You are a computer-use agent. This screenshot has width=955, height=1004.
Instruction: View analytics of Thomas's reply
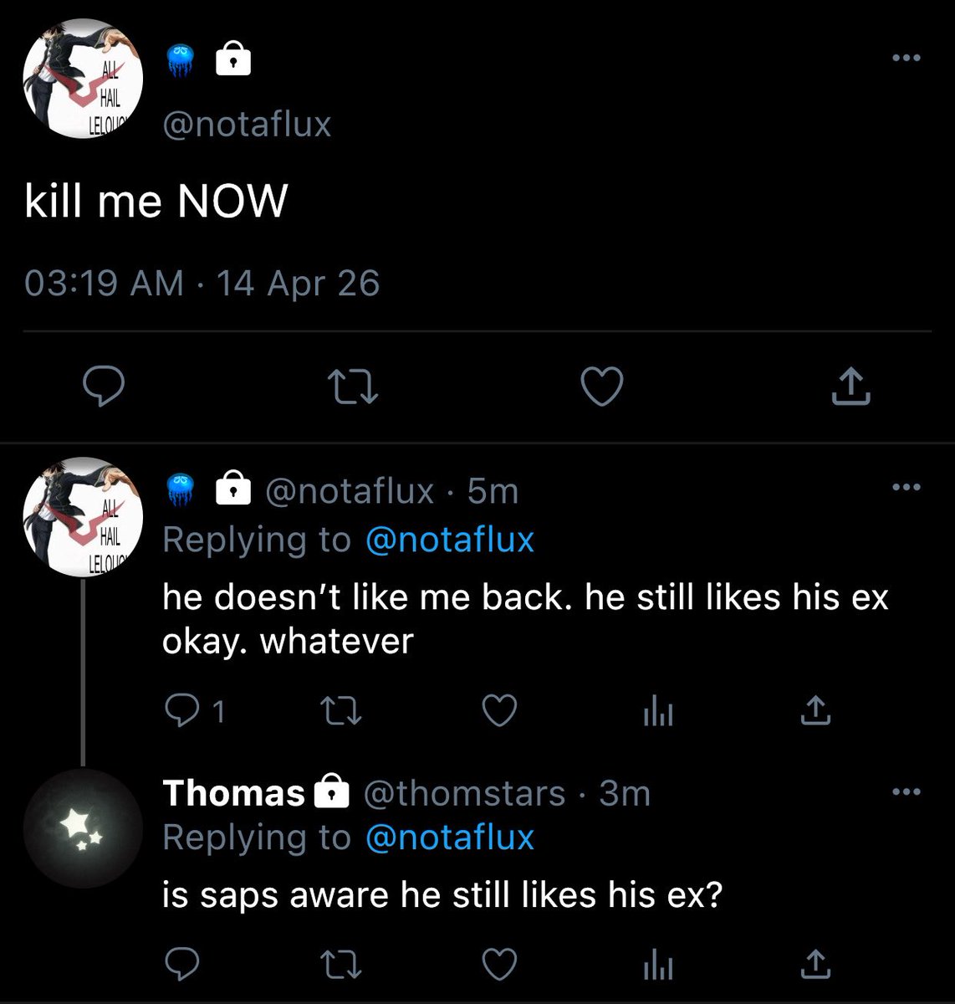(x=658, y=966)
